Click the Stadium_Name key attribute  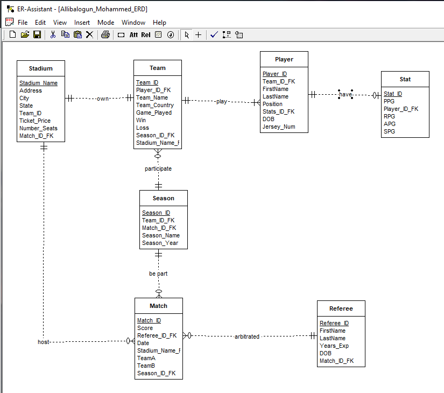39,83
